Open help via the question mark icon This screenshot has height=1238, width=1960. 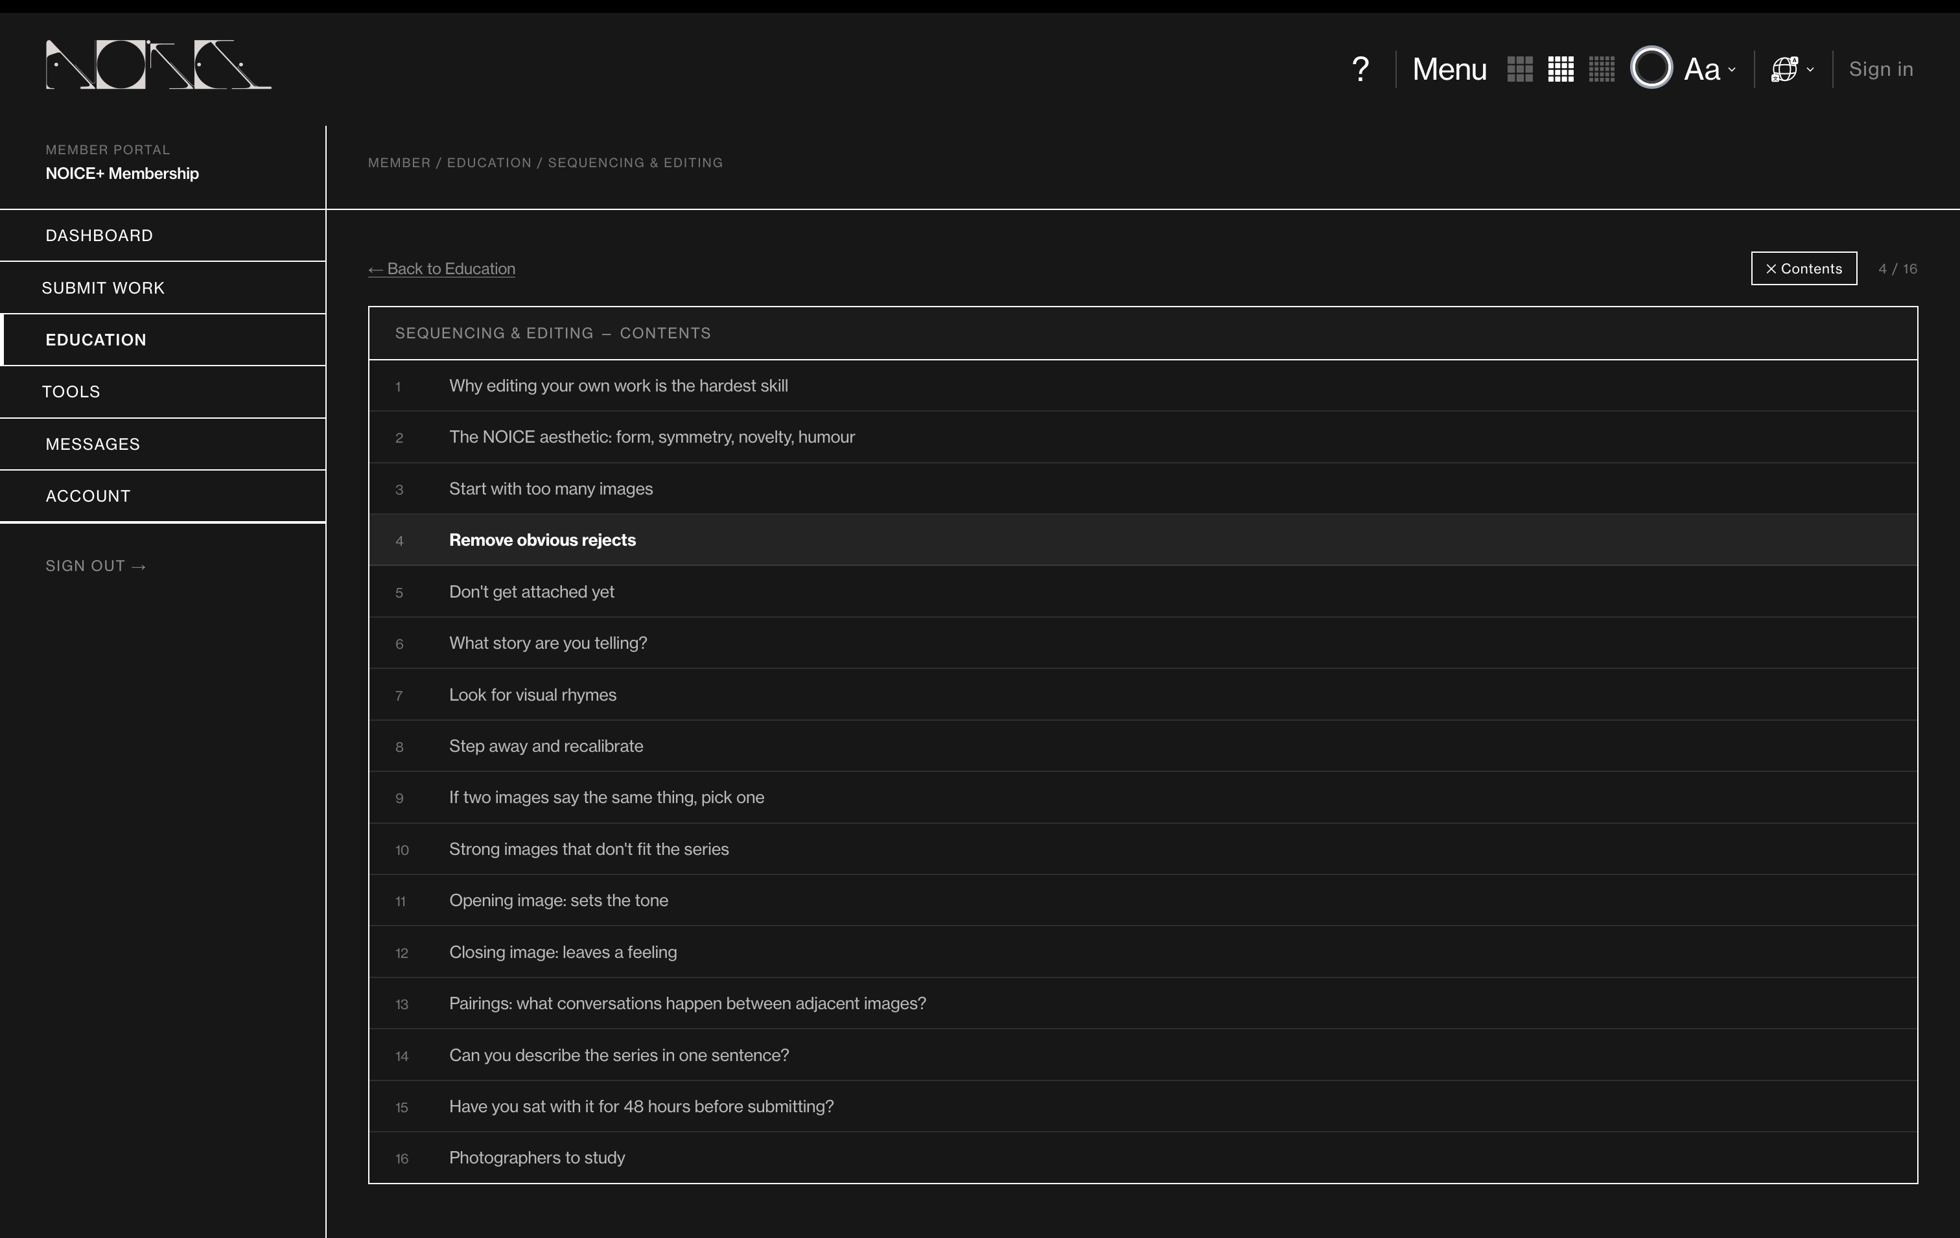tap(1360, 69)
